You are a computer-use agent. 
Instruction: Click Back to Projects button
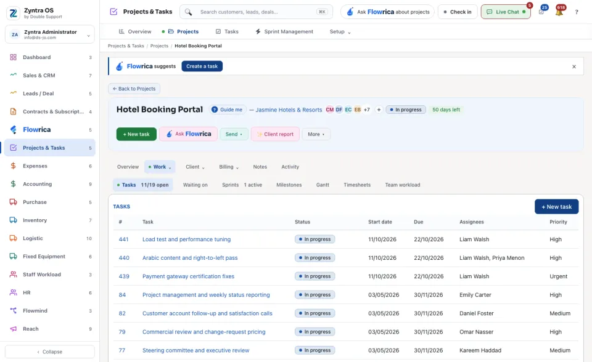[134, 89]
